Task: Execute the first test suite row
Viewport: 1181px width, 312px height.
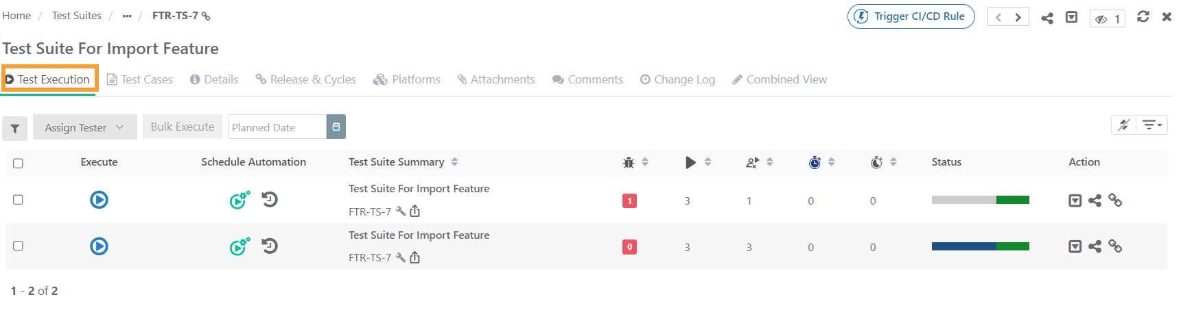Action: (x=99, y=200)
